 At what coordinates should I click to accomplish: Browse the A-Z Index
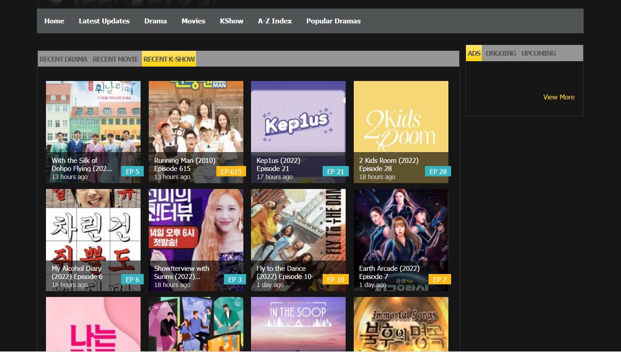tap(275, 21)
